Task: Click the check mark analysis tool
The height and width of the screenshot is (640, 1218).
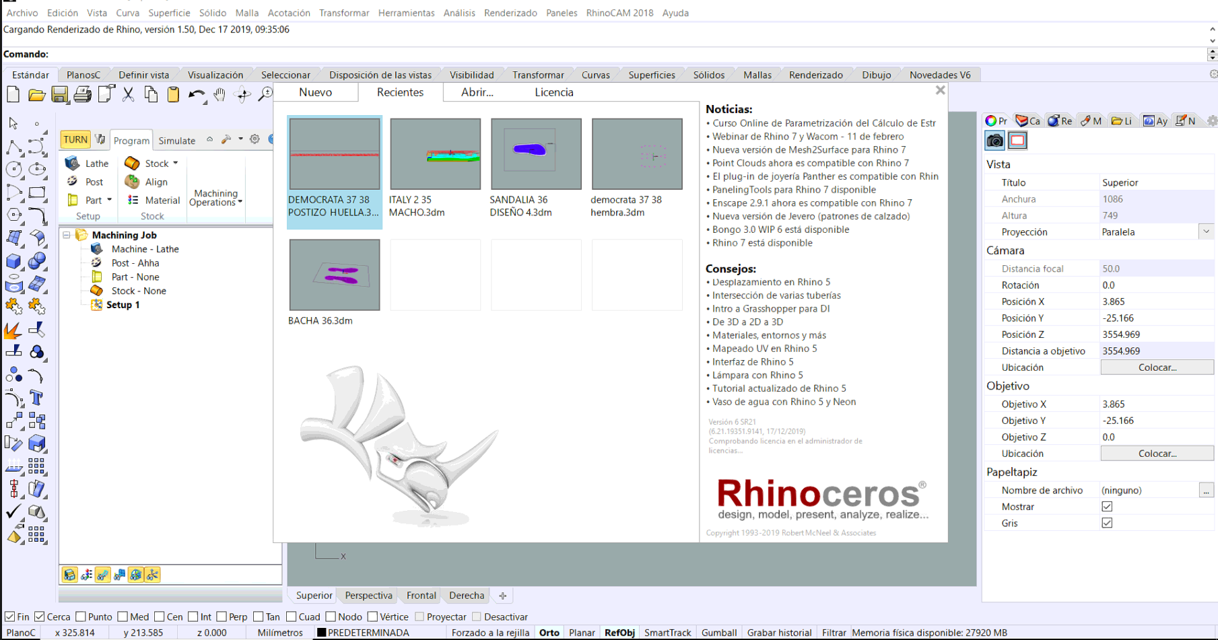Action: (13, 512)
